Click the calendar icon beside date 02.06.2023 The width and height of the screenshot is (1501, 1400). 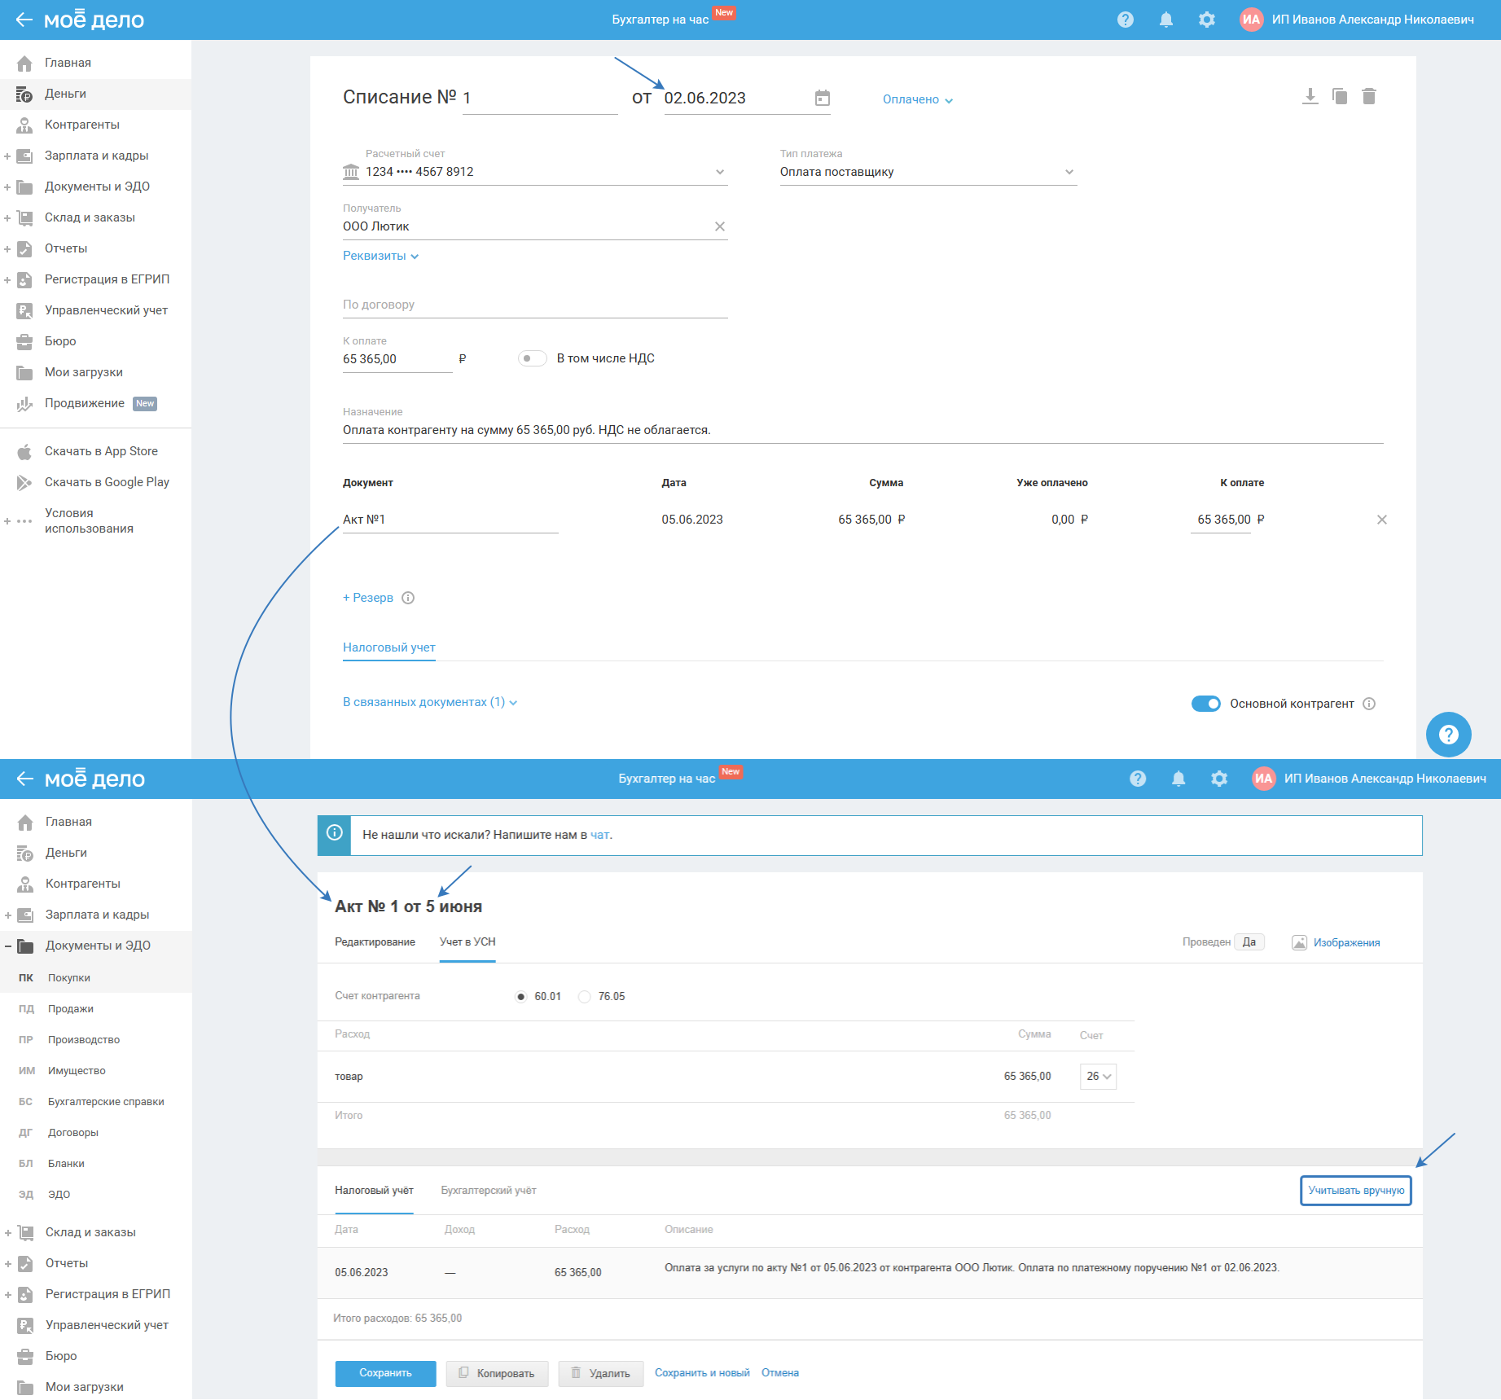pyautogui.click(x=823, y=99)
